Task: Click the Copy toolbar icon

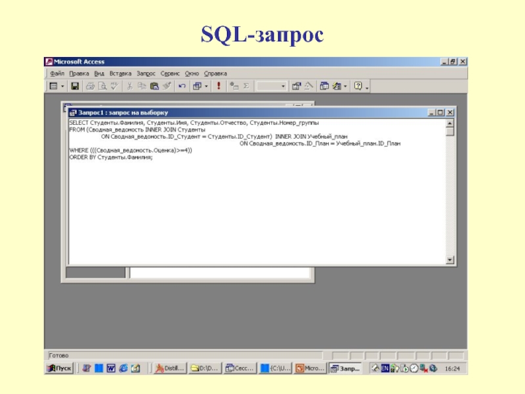Action: coord(142,86)
